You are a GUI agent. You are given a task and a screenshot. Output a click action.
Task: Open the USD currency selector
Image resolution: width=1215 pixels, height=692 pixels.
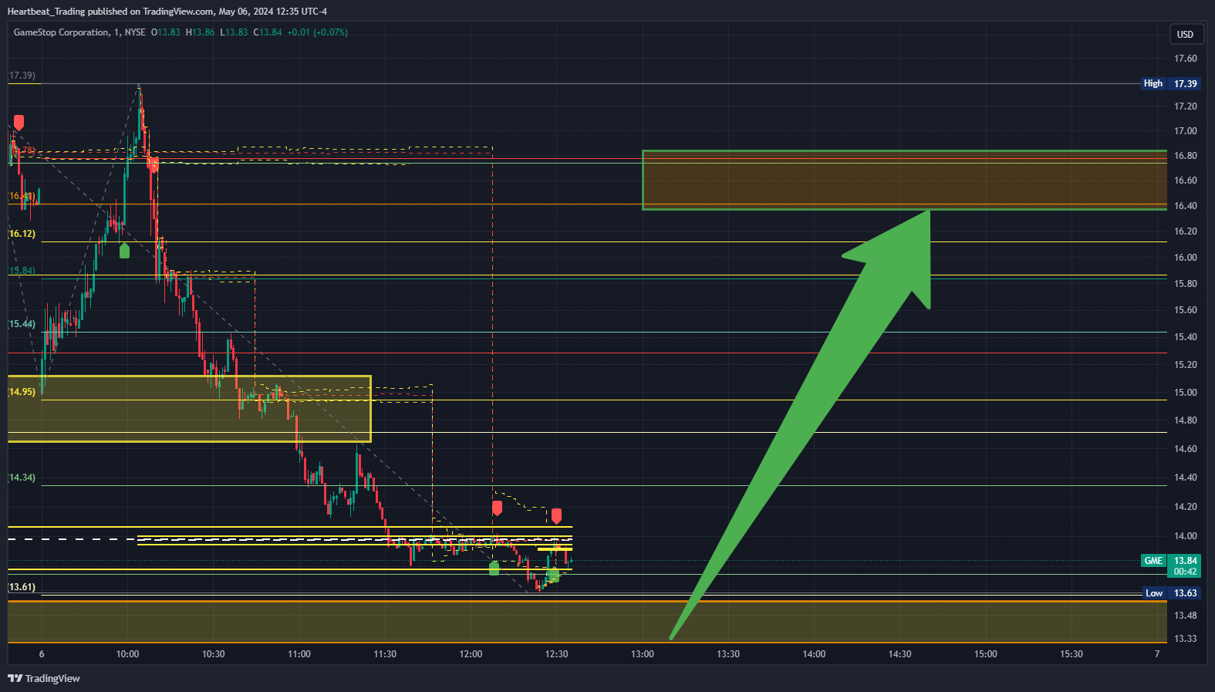[1185, 34]
